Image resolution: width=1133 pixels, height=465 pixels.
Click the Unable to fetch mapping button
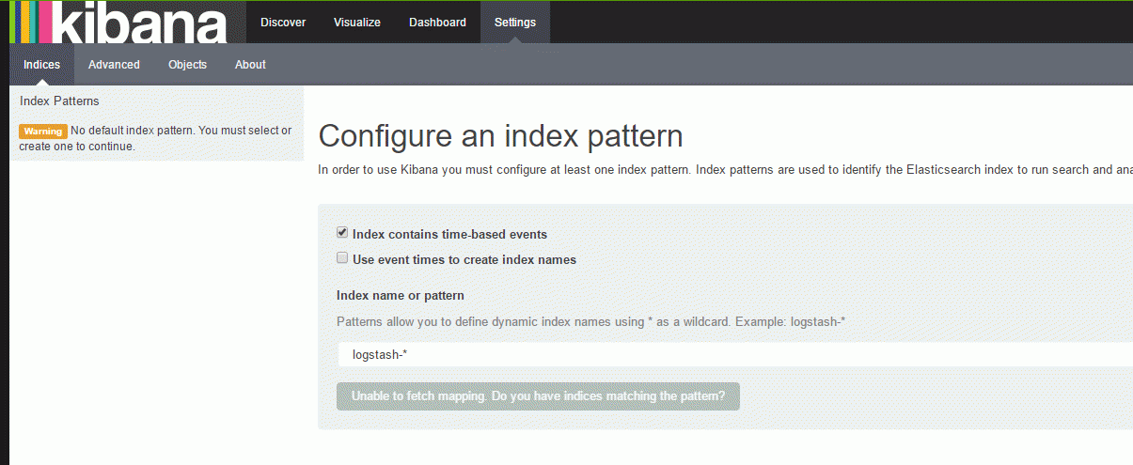tap(538, 396)
